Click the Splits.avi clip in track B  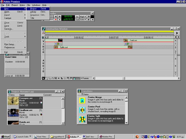[93, 47]
